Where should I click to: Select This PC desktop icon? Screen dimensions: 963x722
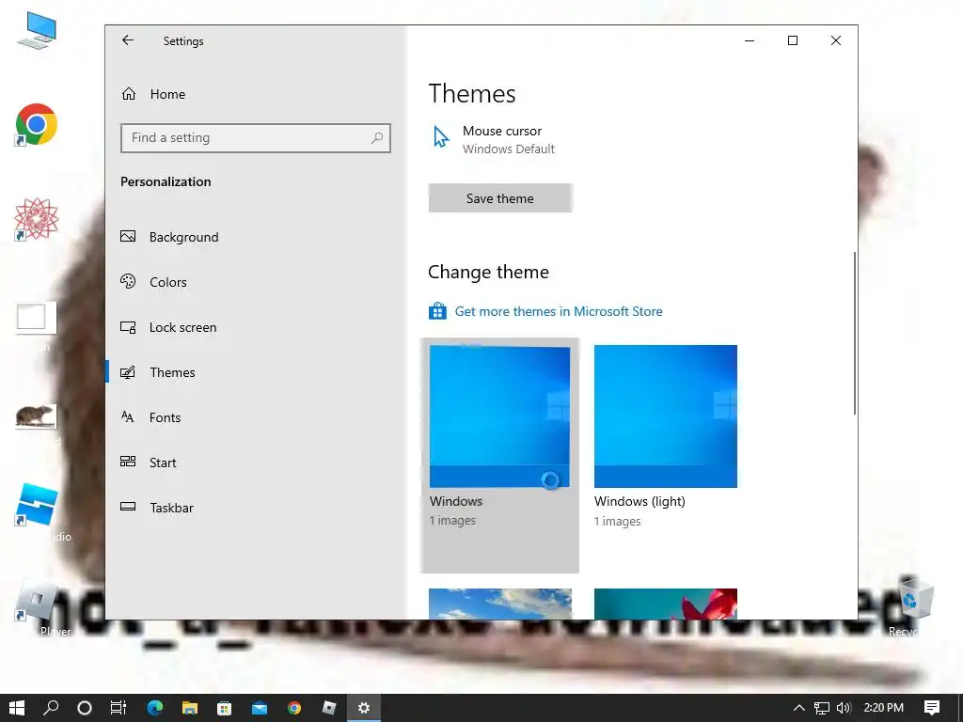37,30
